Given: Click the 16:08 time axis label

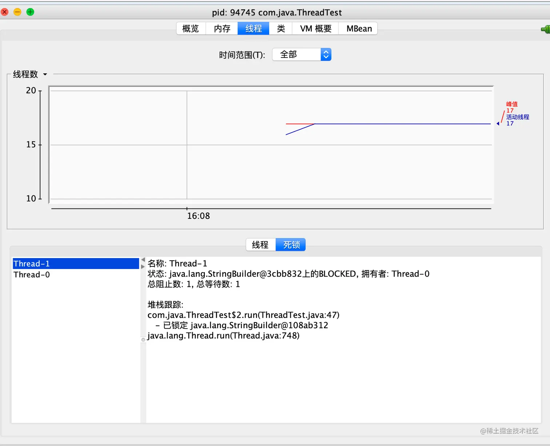Looking at the screenshot, I should [198, 216].
